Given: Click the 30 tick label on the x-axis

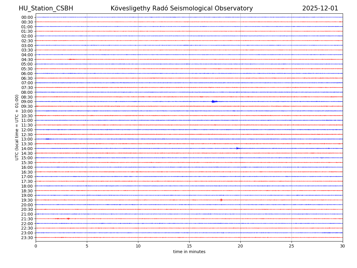Looking at the screenshot, I should 343,246.
